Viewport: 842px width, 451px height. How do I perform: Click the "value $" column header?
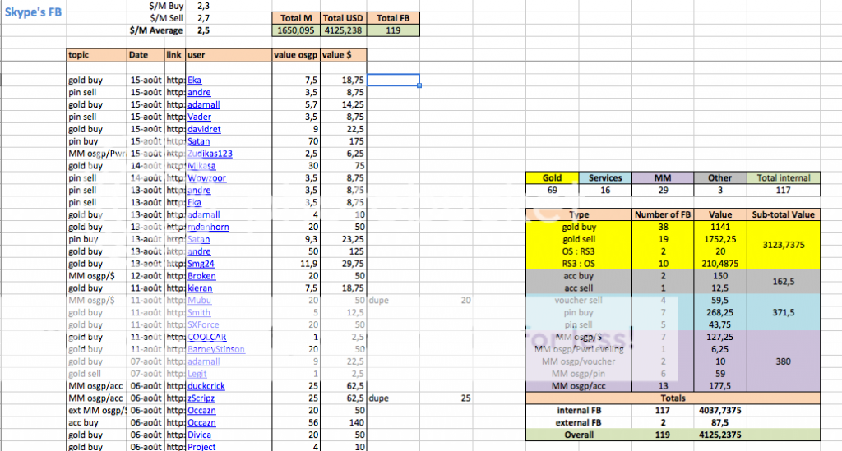pos(344,55)
